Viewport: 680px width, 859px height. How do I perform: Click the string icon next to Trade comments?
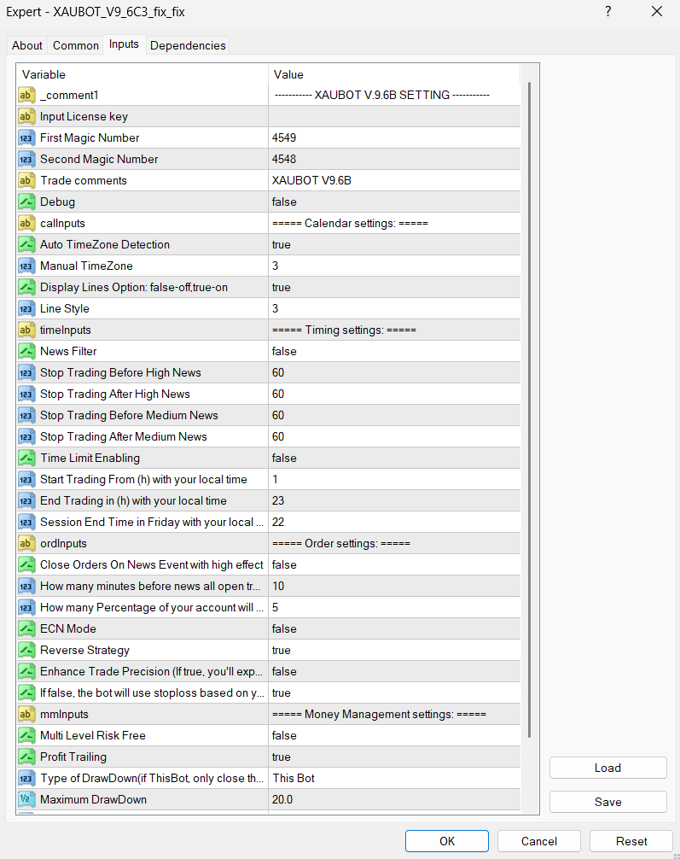pos(26,180)
